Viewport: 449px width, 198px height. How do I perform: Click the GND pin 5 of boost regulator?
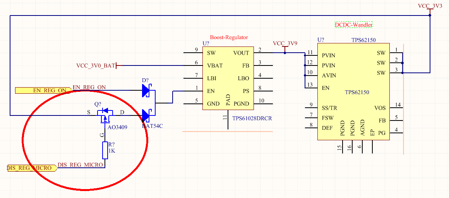193,103
